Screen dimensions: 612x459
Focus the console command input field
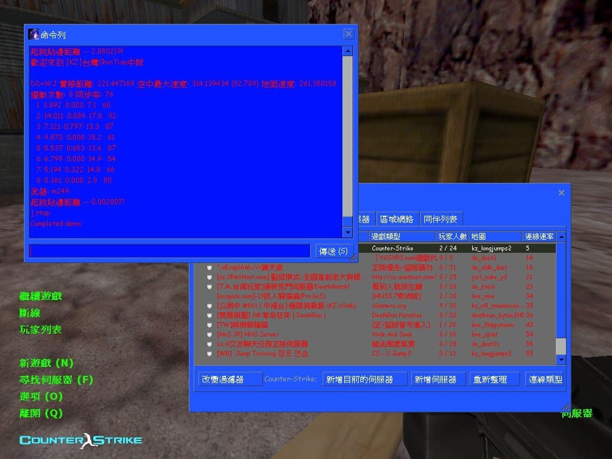170,251
